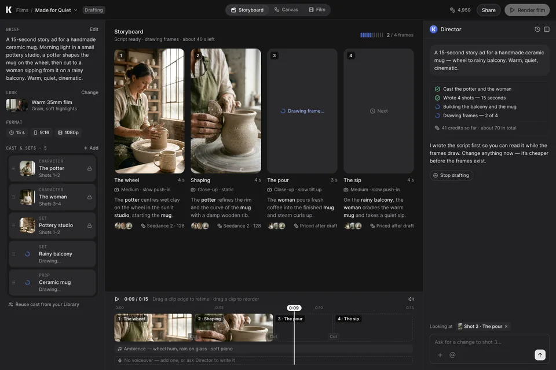Click the frames progress bar indicator
This screenshot has width=556, height=370.
(x=372, y=35)
